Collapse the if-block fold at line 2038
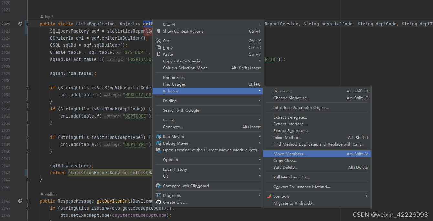433x221 pixels. coord(27,137)
